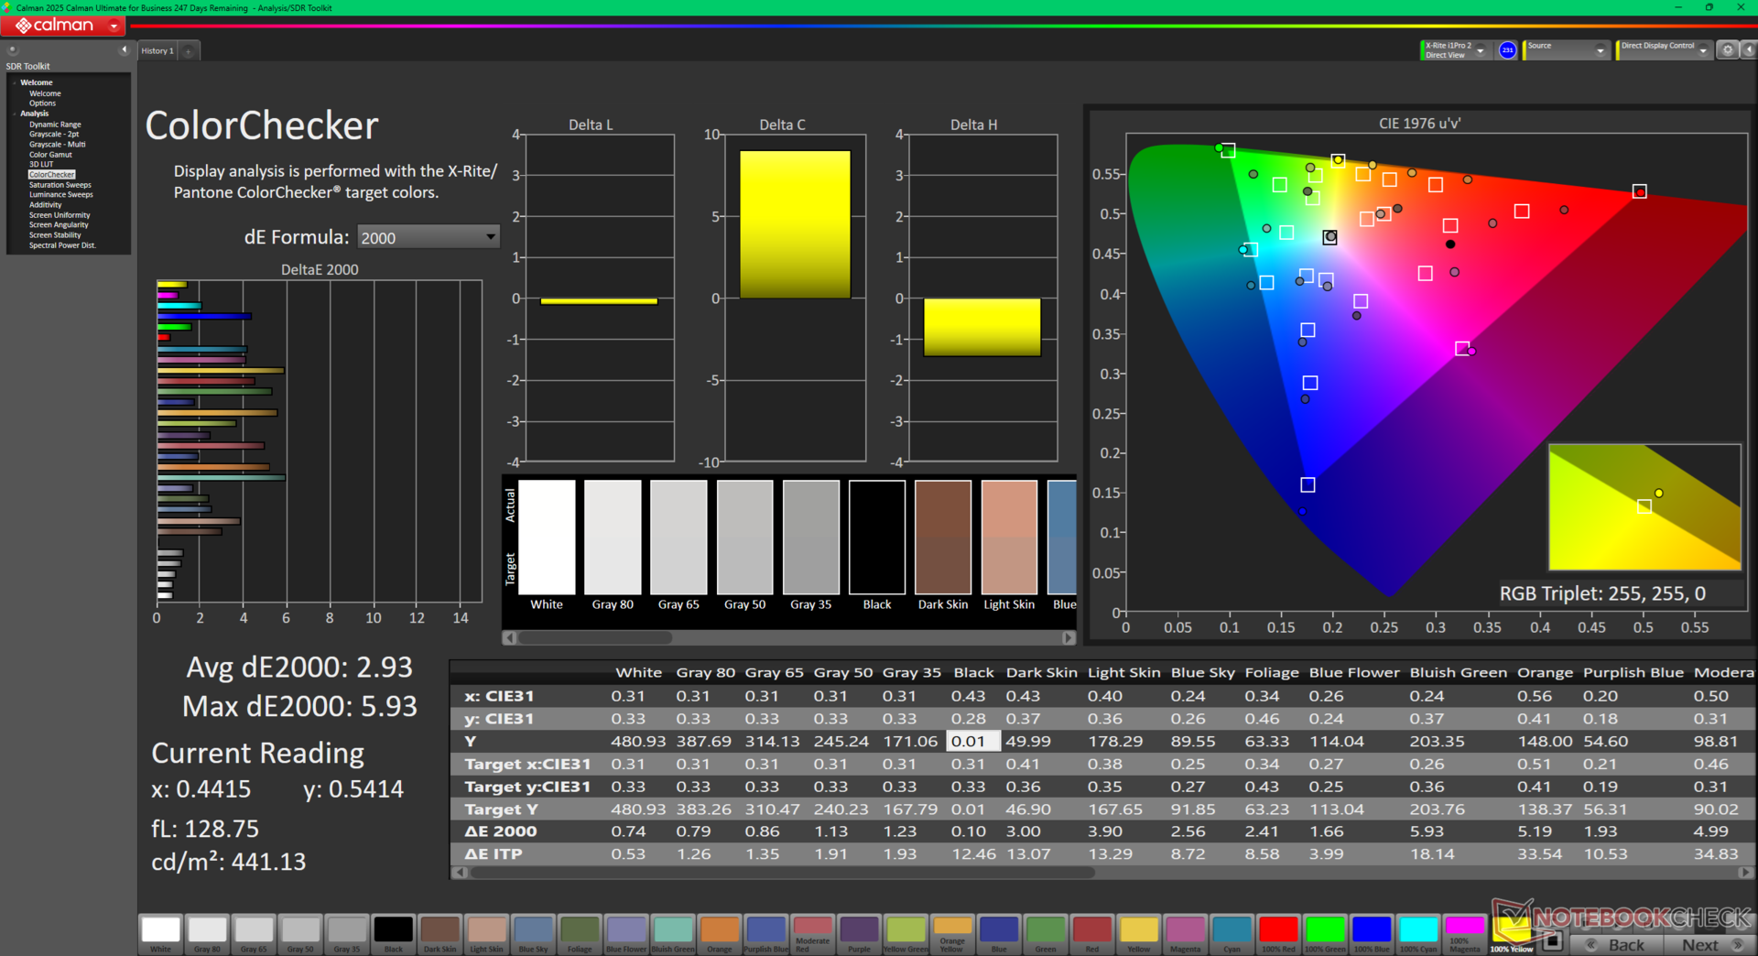Go Back to the previous page
The image size is (1758, 956).
coord(1617,945)
